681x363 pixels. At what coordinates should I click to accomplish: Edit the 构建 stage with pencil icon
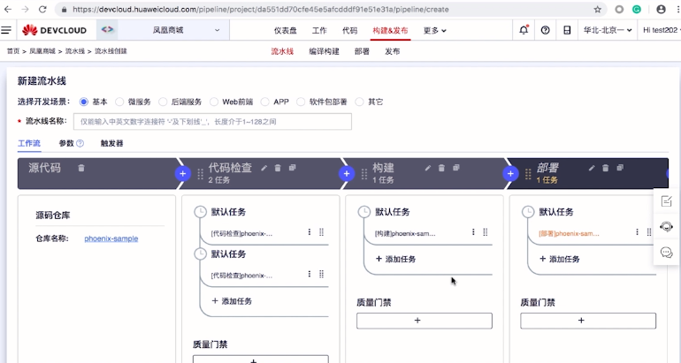coord(428,168)
